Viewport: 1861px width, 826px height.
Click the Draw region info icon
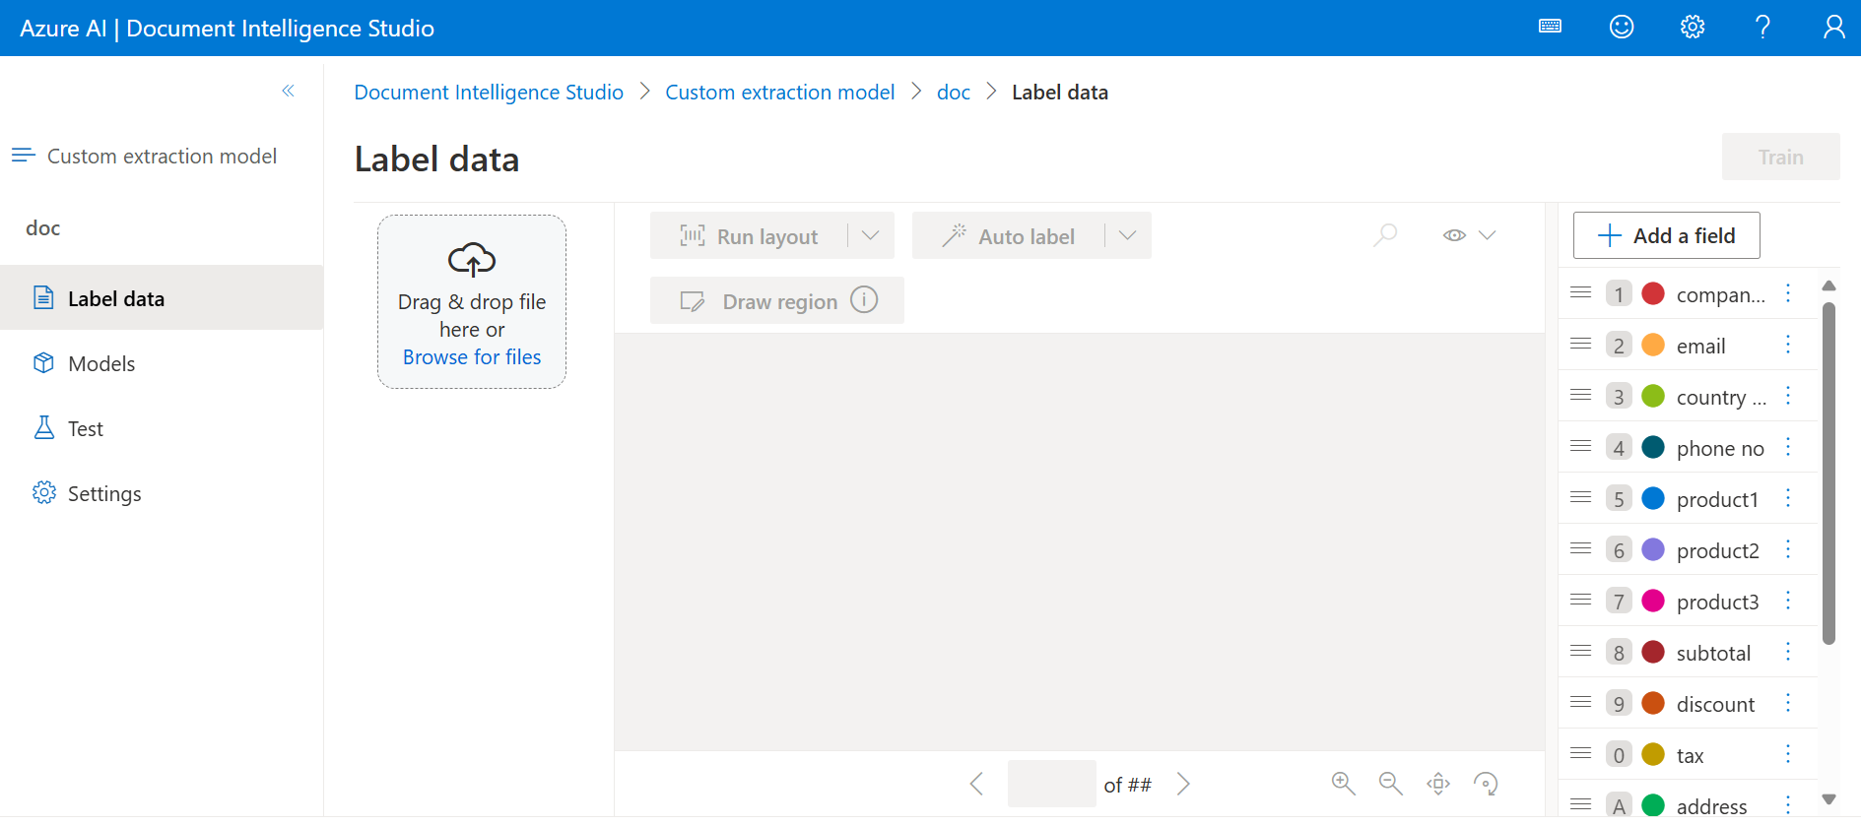click(864, 299)
